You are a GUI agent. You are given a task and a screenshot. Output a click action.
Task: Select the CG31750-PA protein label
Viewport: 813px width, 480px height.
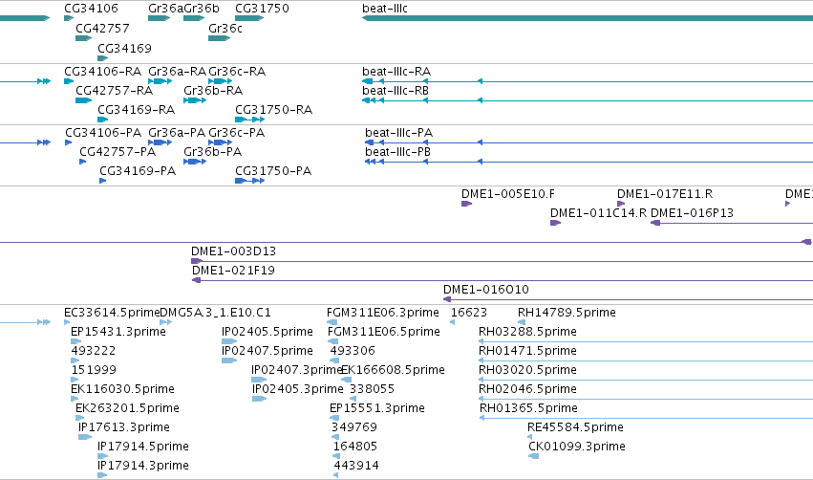tap(273, 171)
